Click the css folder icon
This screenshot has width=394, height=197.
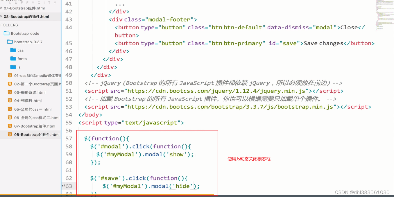(x=13, y=50)
